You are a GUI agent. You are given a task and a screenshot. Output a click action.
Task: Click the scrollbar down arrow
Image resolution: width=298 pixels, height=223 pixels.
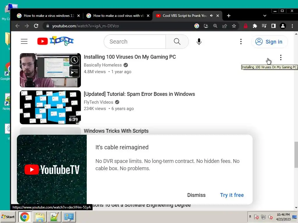click(296, 208)
